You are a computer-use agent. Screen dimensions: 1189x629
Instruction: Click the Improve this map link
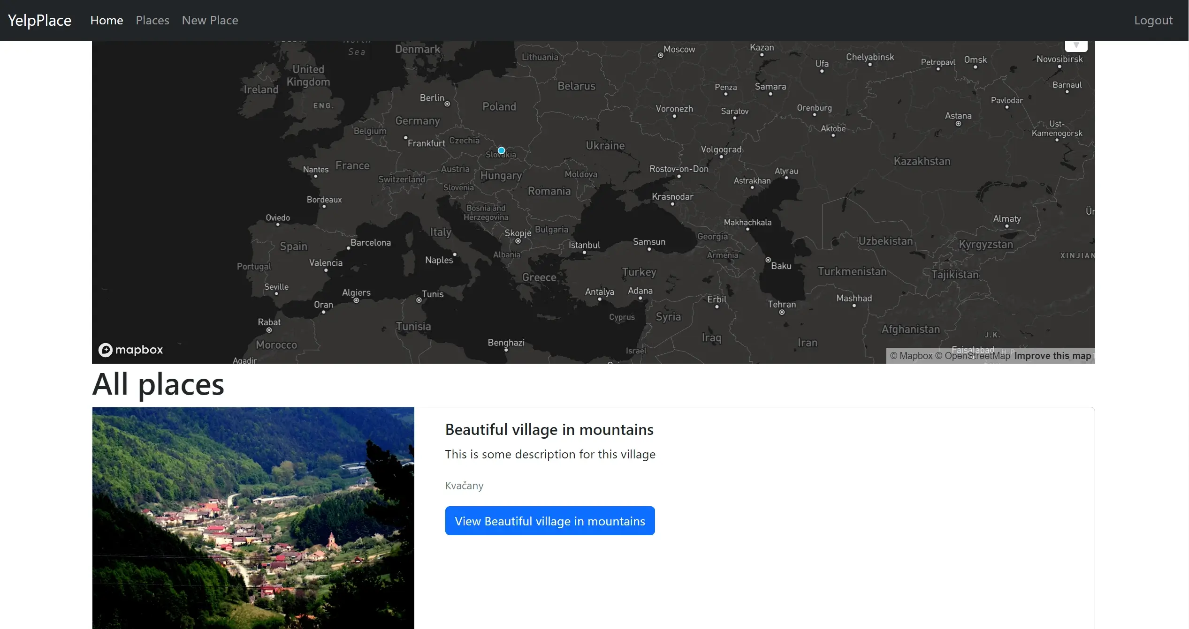1052,356
